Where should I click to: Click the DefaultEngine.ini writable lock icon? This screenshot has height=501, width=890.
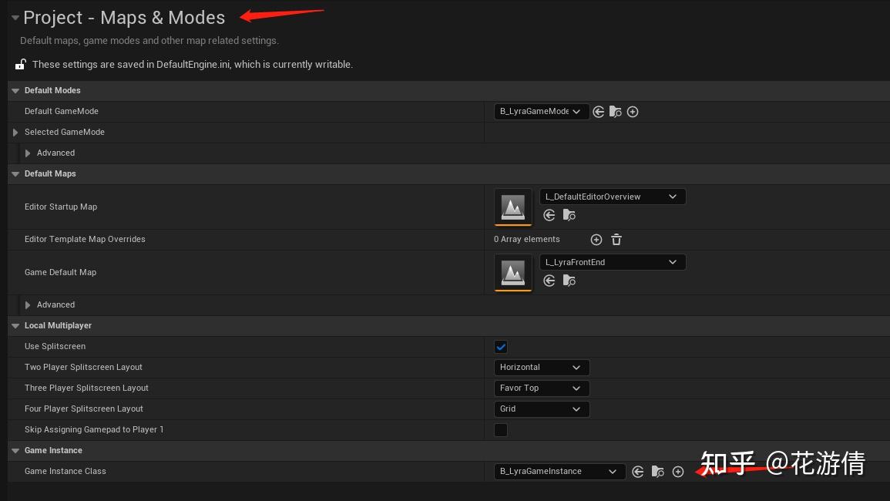[20, 65]
